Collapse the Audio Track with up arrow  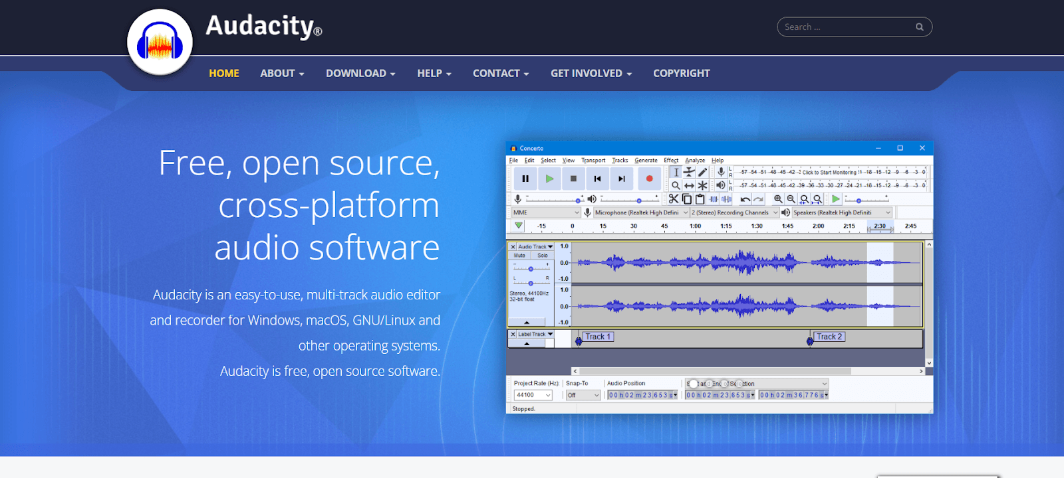[527, 322]
